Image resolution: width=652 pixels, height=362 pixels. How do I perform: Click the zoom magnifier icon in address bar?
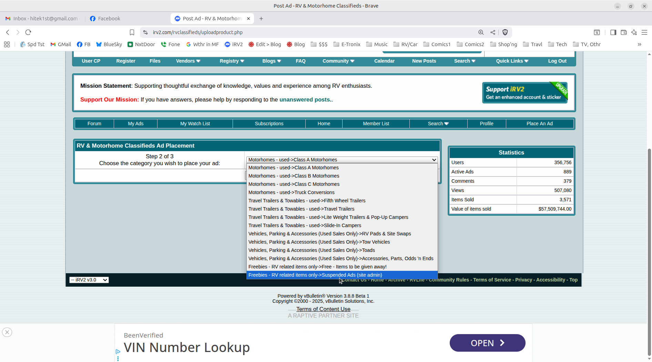pyautogui.click(x=481, y=32)
